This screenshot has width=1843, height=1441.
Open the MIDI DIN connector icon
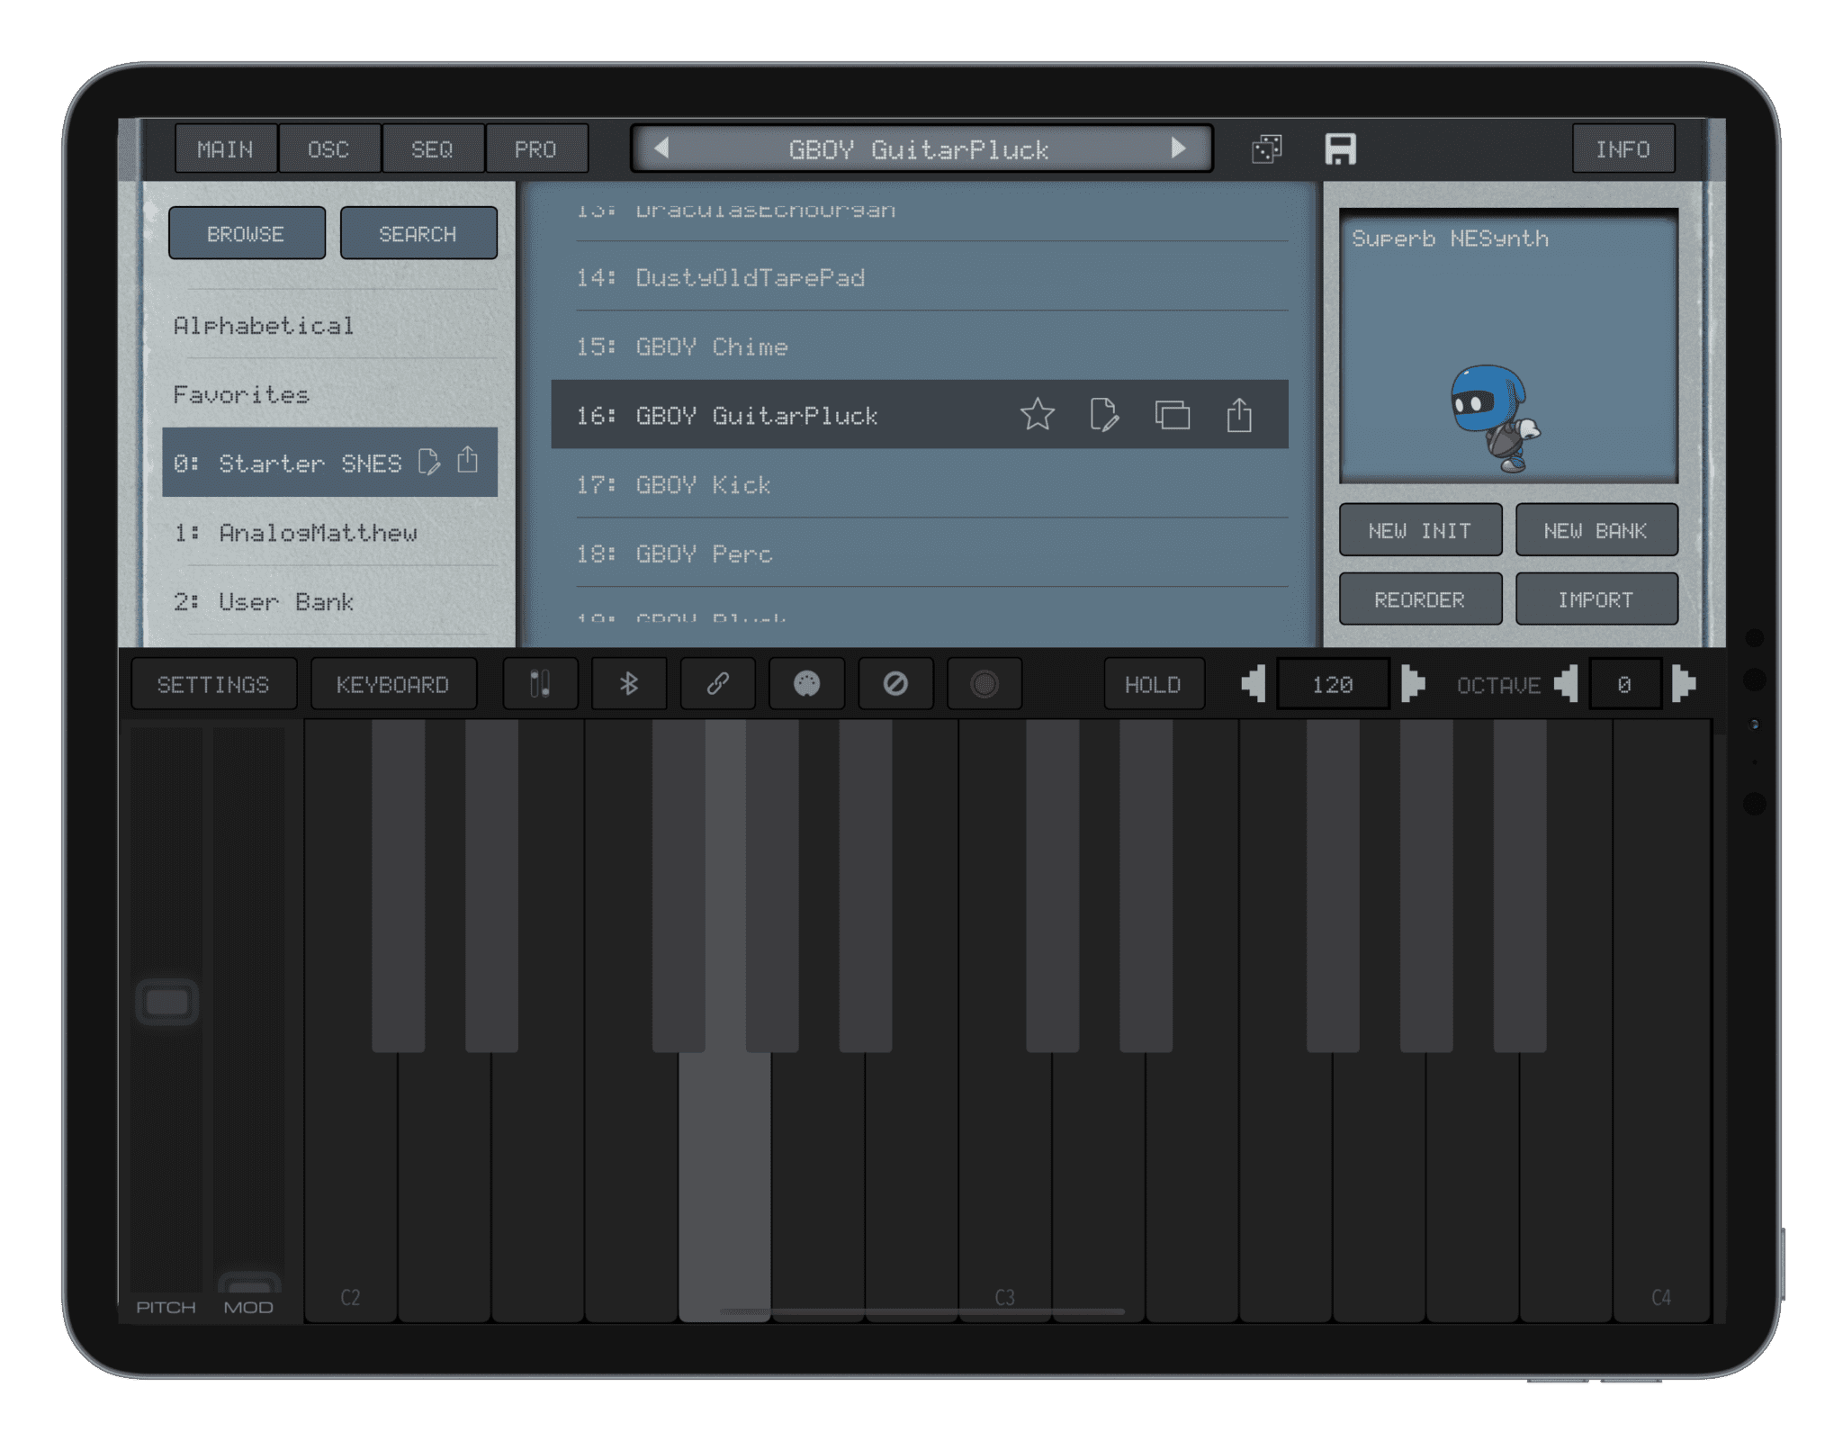[807, 684]
